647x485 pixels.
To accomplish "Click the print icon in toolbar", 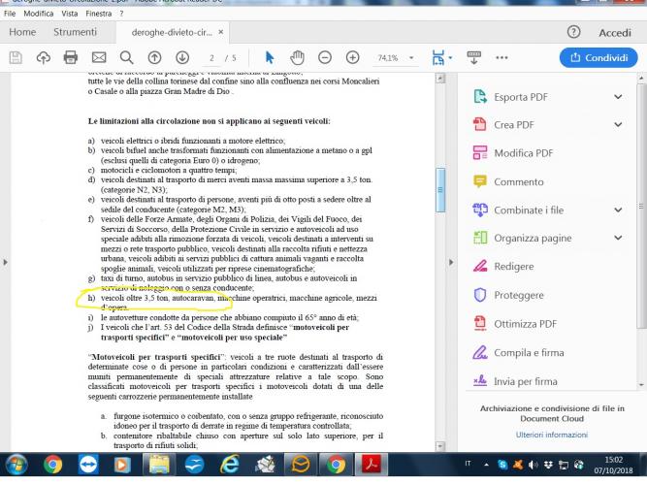I will point(72,57).
